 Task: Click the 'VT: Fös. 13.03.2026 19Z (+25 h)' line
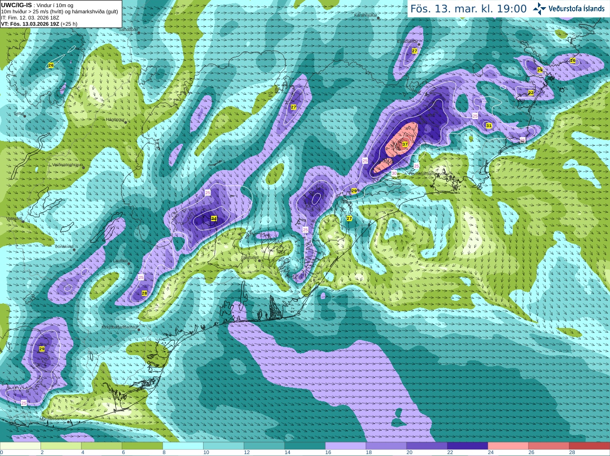[39, 24]
